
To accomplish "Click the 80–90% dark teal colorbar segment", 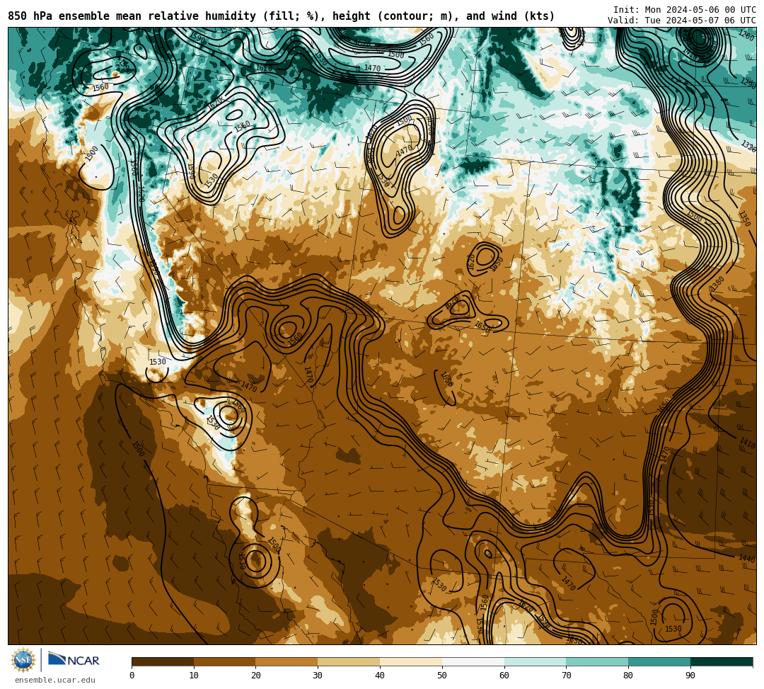I will click(660, 661).
